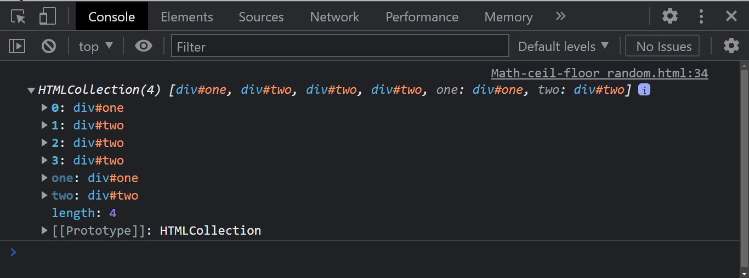Image resolution: width=749 pixels, height=278 pixels.
Task: Switch to the Elements tab
Action: pyautogui.click(x=187, y=16)
